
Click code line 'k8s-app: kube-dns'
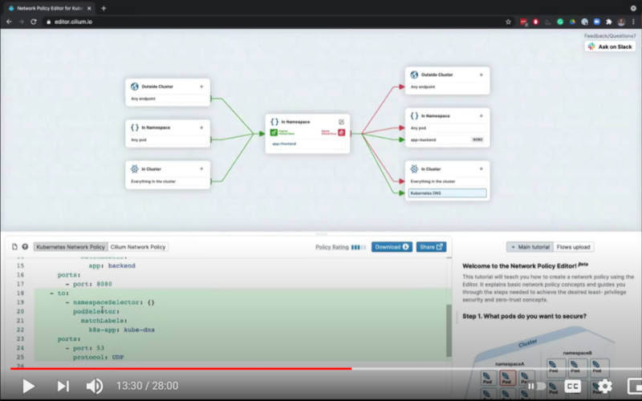(122, 330)
